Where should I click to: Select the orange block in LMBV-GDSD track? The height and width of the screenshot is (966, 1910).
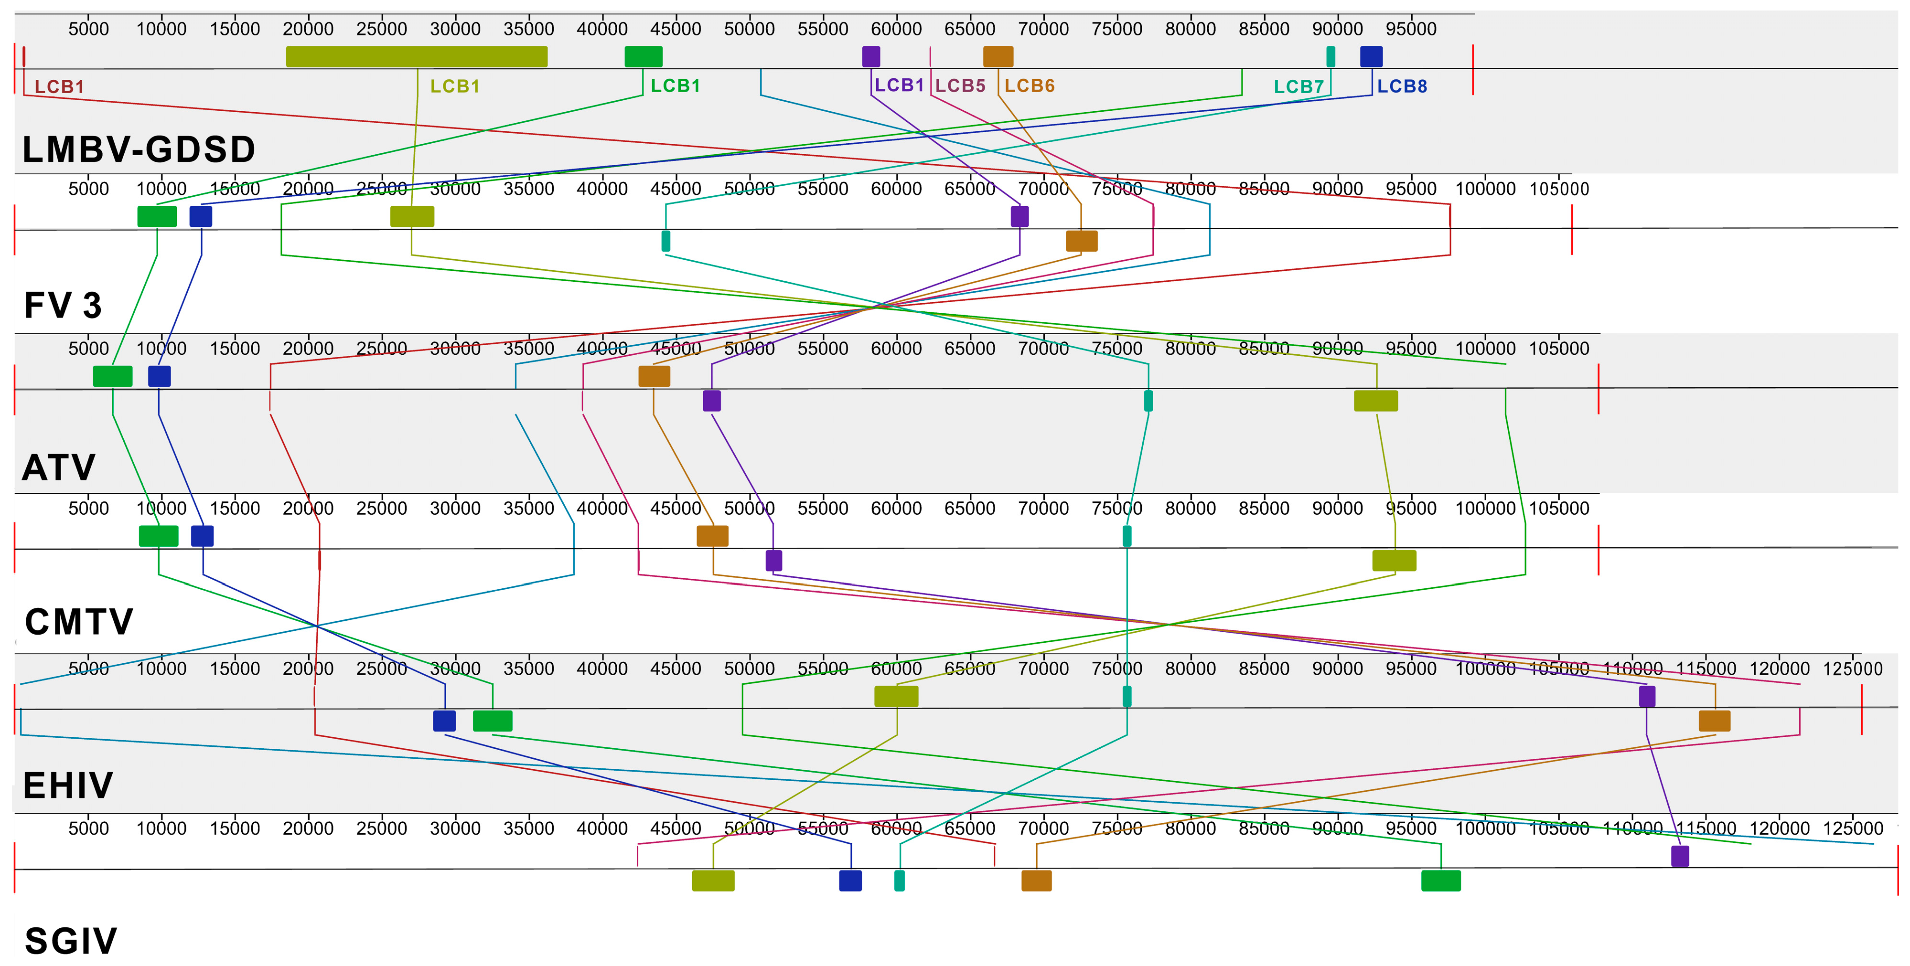click(x=997, y=56)
